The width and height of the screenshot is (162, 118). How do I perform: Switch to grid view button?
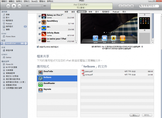128,6
